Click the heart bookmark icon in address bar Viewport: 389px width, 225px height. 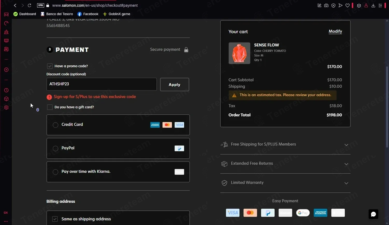point(348,5)
